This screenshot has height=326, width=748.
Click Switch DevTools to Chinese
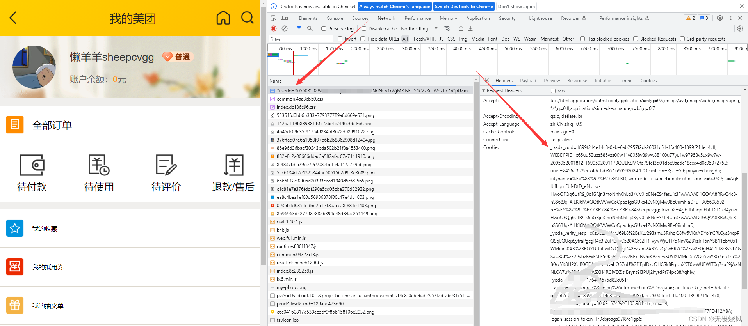pyautogui.click(x=464, y=6)
